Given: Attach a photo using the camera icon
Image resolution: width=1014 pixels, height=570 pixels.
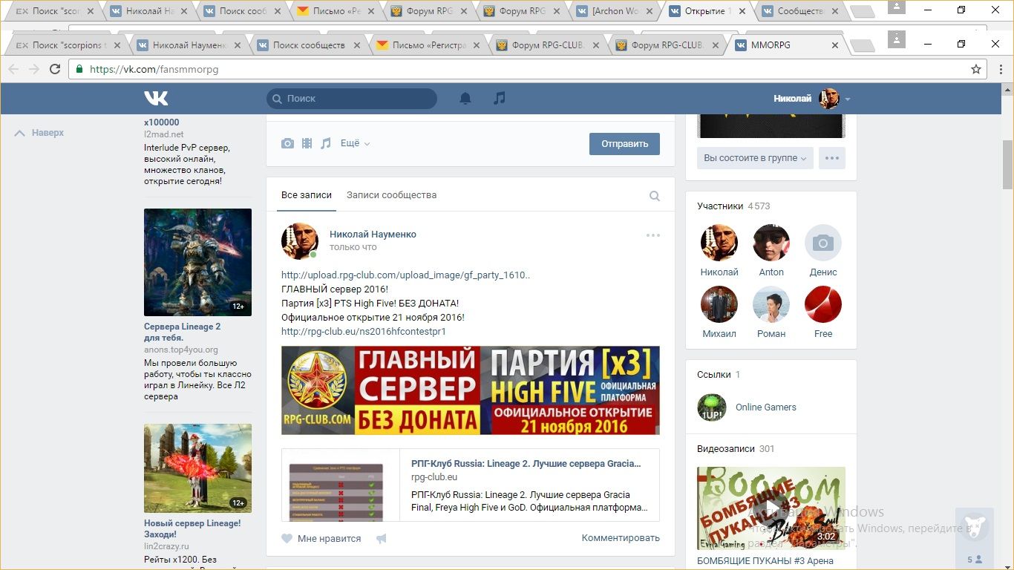Looking at the screenshot, I should [x=287, y=143].
